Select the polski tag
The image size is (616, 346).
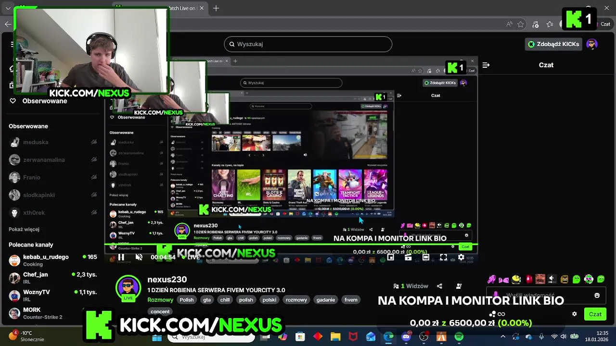point(269,300)
